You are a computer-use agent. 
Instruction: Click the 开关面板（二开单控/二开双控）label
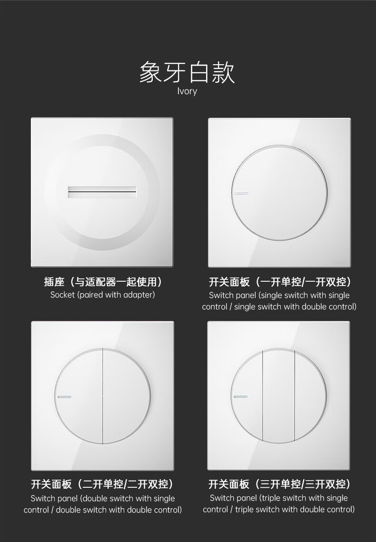click(x=103, y=484)
